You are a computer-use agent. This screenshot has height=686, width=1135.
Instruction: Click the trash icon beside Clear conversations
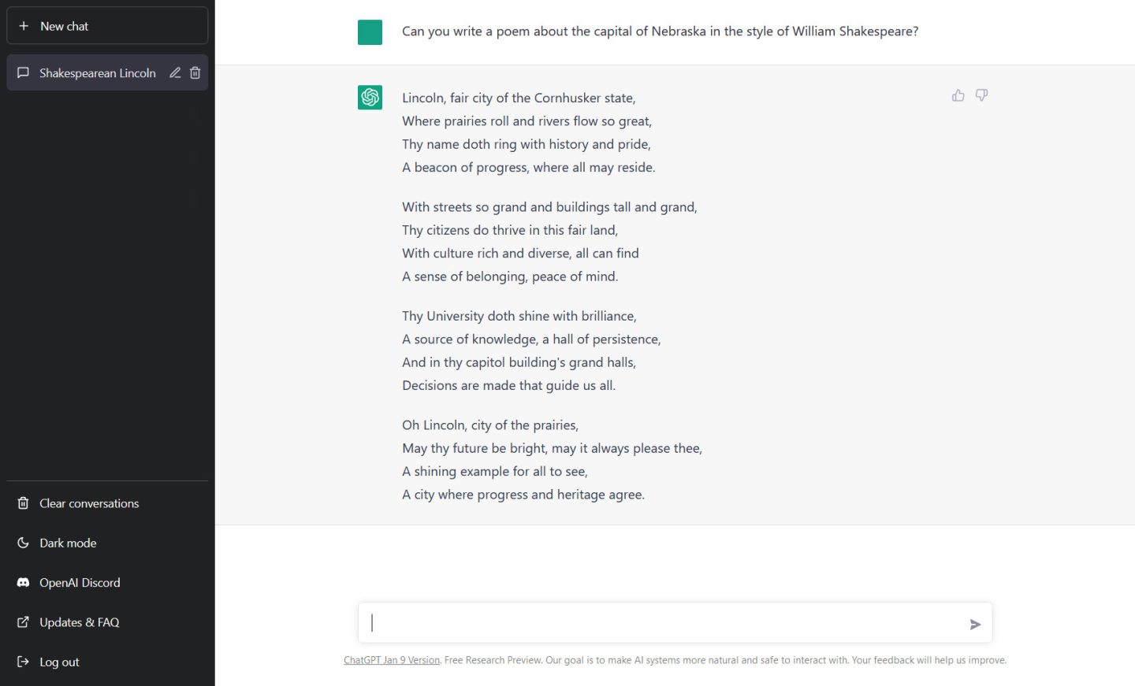[22, 503]
